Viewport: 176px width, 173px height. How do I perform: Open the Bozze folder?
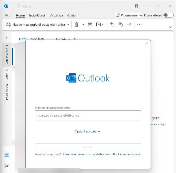click(7, 75)
